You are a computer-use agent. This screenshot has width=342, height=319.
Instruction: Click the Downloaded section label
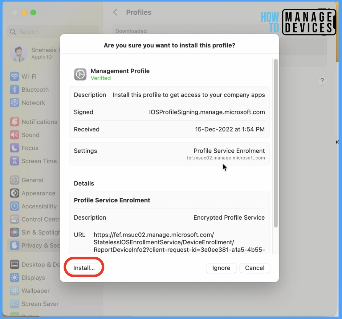tap(131, 31)
